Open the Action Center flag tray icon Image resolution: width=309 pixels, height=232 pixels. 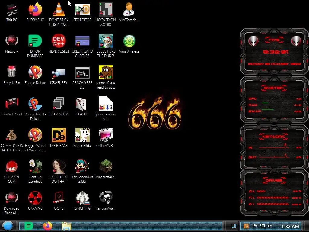tap(255, 226)
